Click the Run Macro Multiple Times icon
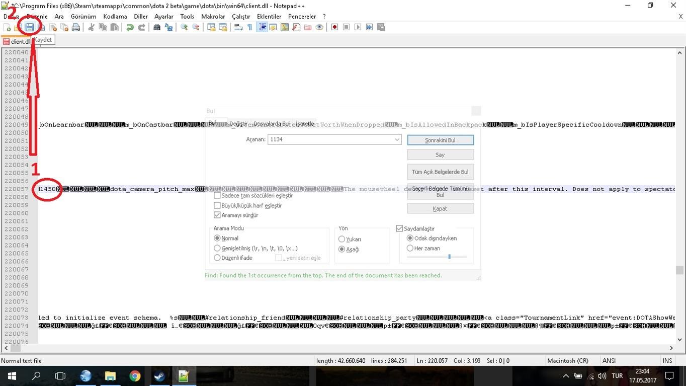The width and height of the screenshot is (686, 386). [x=369, y=27]
